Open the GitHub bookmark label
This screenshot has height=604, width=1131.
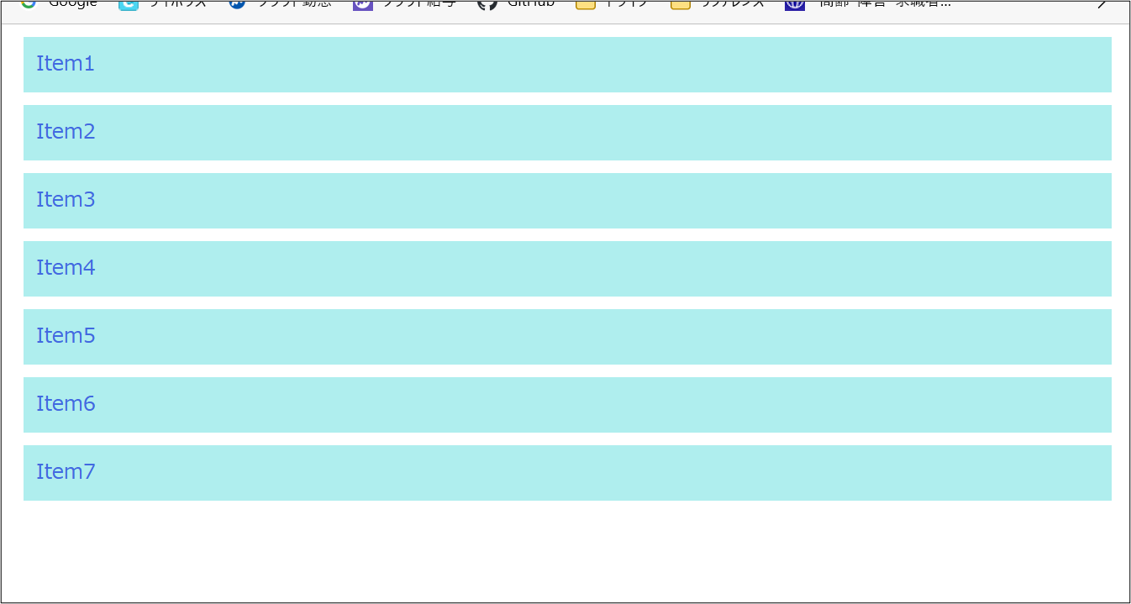(530, 3)
